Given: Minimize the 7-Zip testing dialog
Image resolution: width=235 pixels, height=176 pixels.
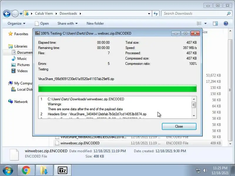Looking at the screenshot, I should tap(176, 33).
